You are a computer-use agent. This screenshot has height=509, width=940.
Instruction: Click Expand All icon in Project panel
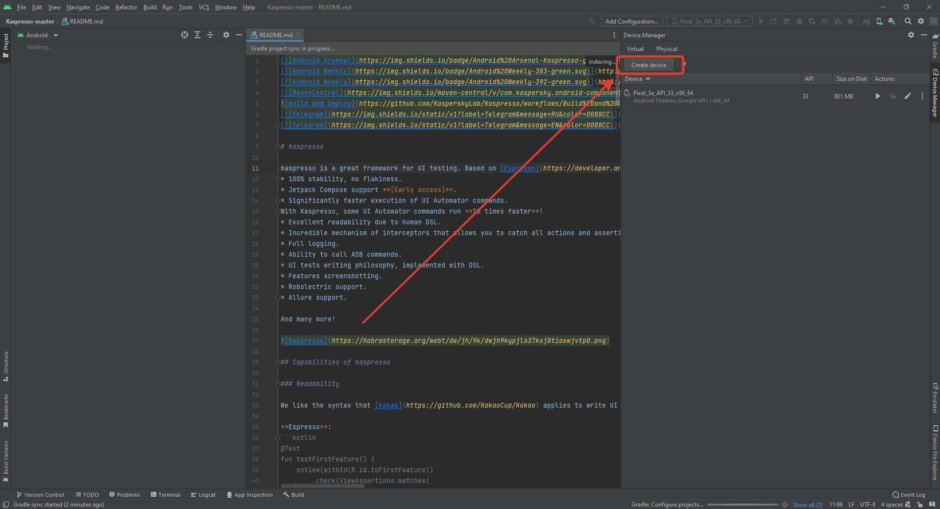(x=197, y=35)
